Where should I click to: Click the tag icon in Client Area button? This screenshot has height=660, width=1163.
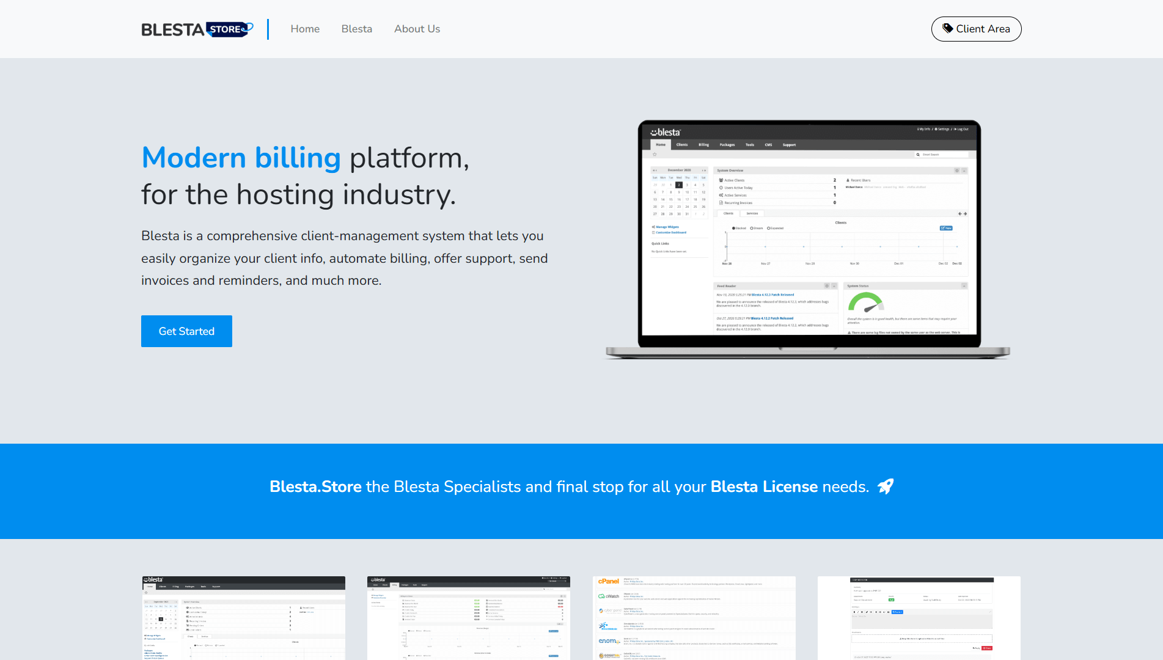coord(947,28)
